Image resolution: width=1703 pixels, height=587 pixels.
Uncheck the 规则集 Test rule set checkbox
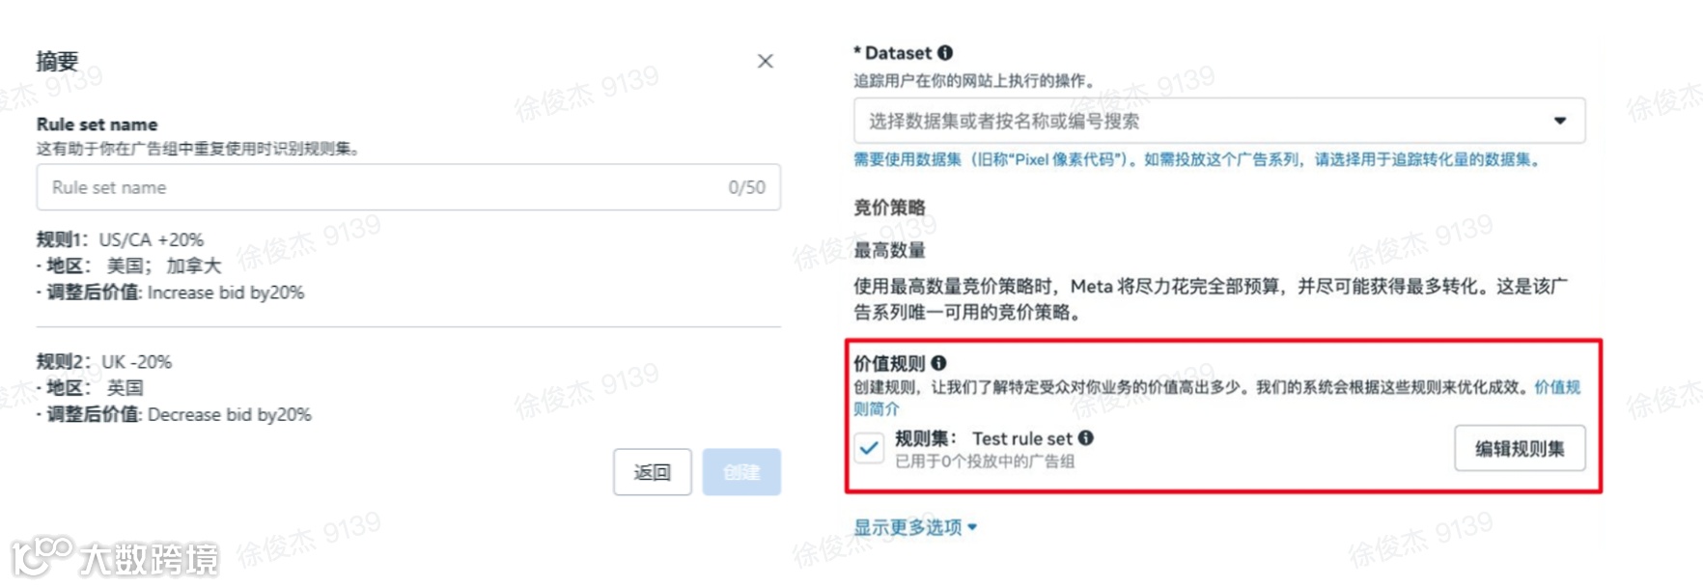coord(869,448)
